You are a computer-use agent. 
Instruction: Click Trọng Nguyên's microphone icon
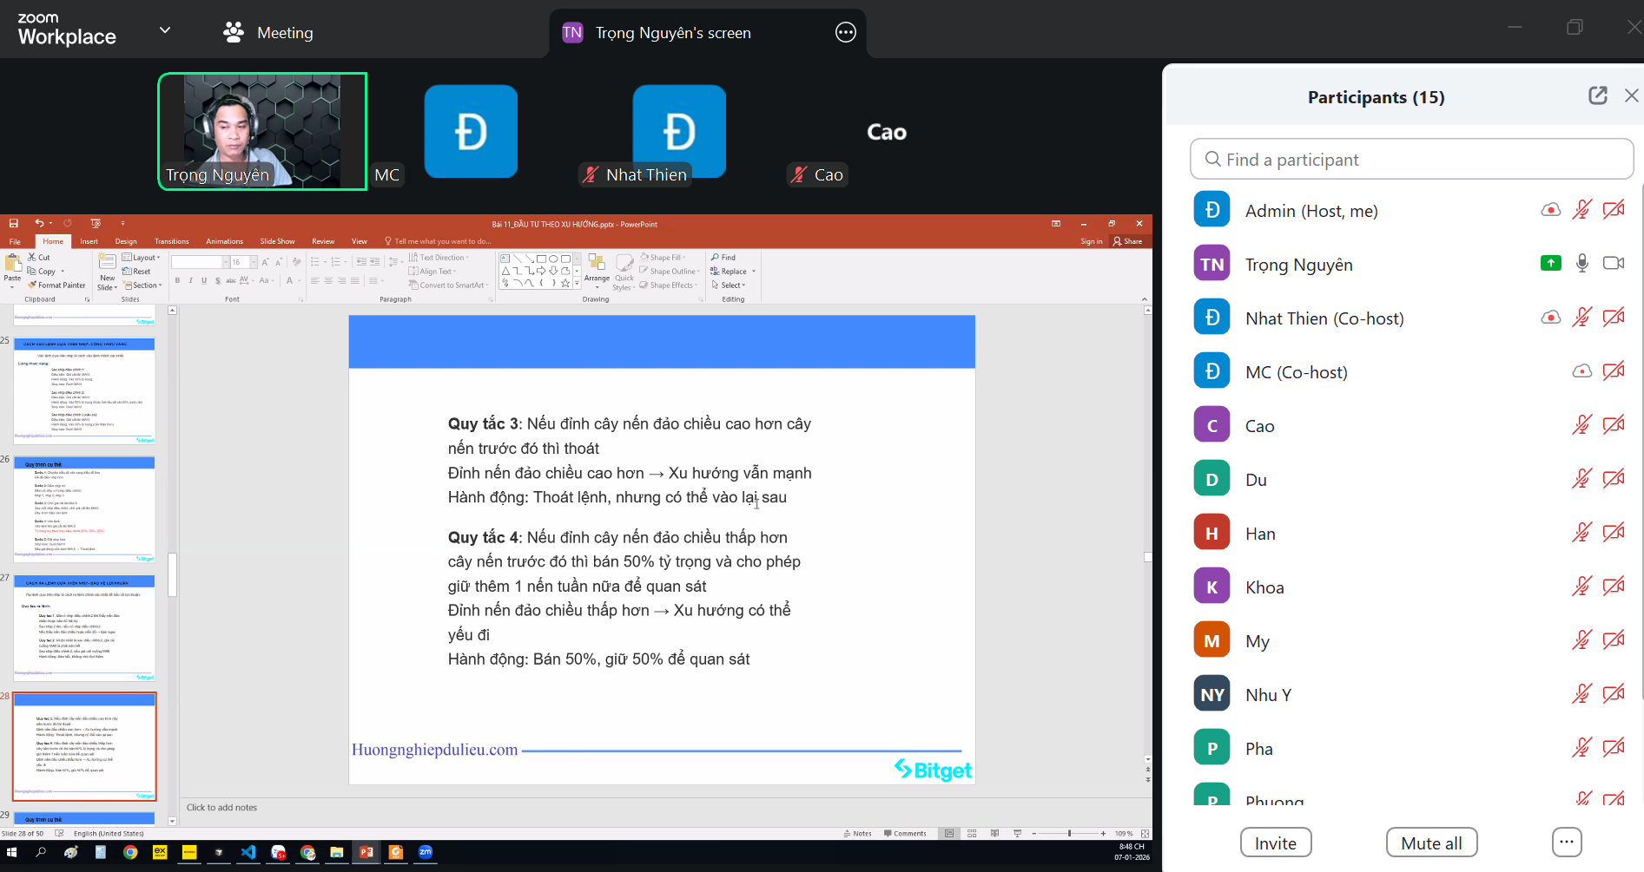point(1581,264)
